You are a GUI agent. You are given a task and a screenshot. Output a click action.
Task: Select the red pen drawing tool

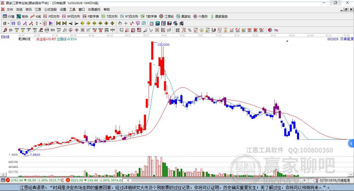tap(5, 30)
